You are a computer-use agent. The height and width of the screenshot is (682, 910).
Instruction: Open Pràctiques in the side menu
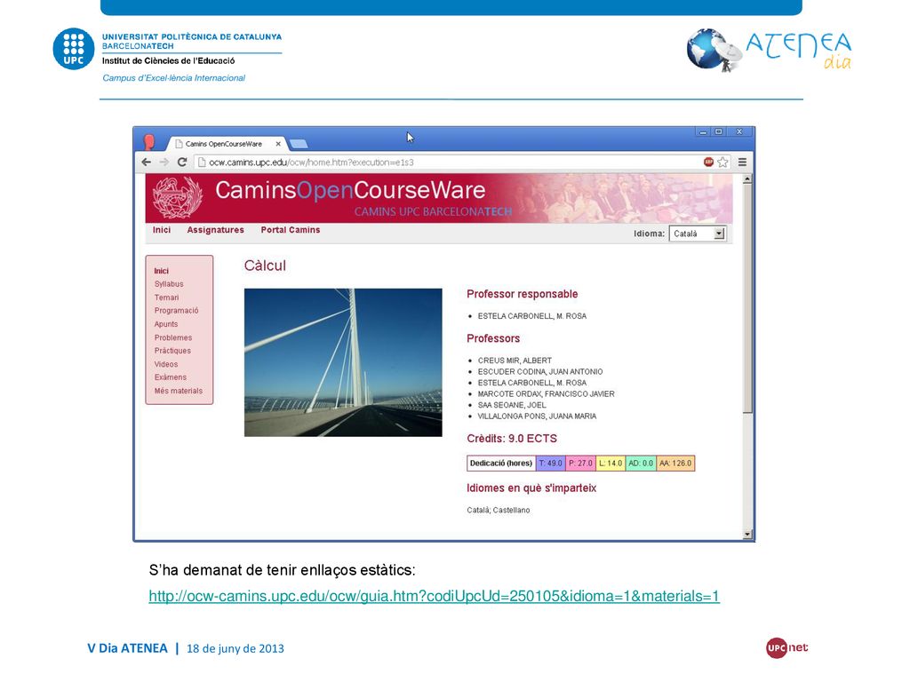pos(172,351)
